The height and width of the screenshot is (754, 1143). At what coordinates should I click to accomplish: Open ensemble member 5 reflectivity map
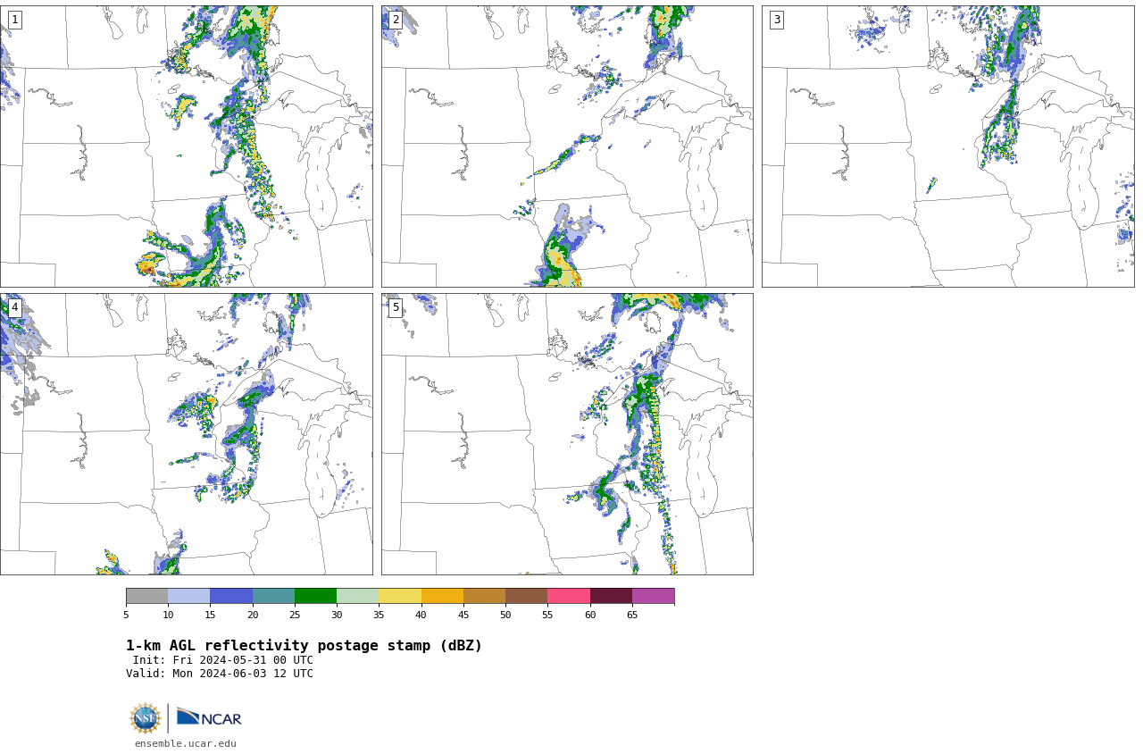pyautogui.click(x=567, y=434)
